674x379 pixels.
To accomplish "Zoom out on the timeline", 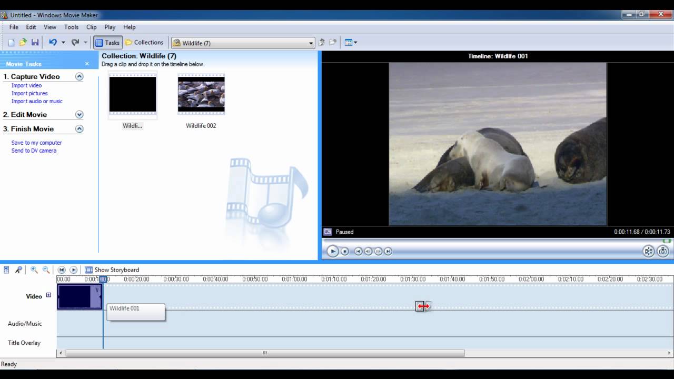I will click(46, 270).
